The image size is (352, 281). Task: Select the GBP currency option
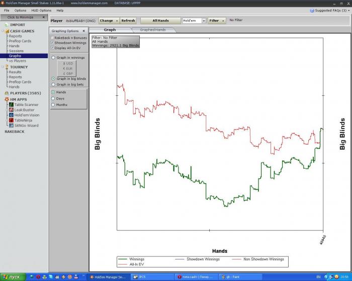[x=68, y=73]
